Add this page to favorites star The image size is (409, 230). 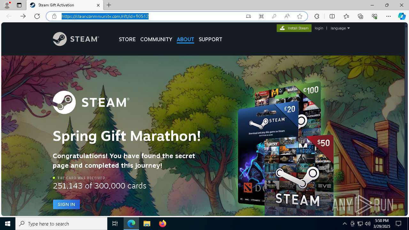[x=300, y=16]
